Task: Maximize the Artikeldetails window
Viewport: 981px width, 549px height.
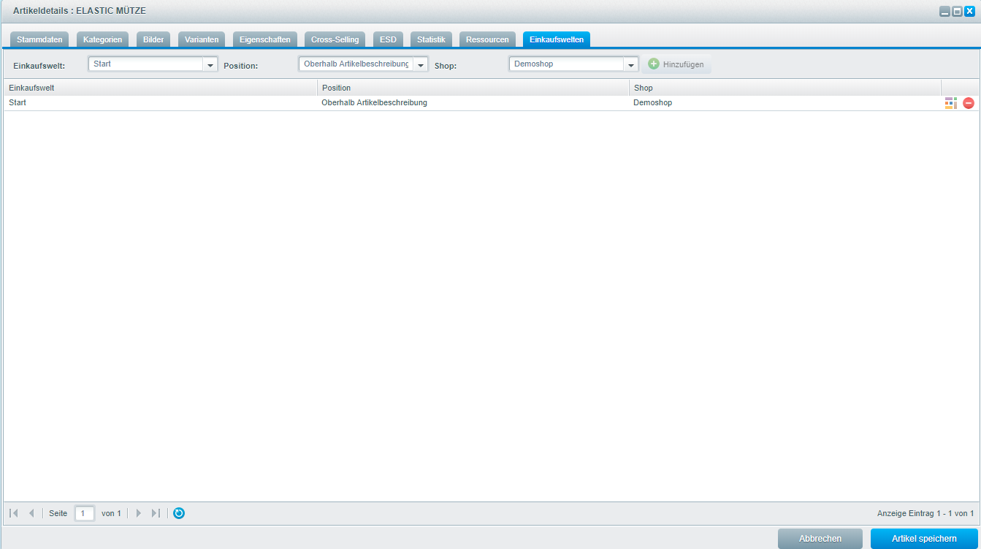Action: tap(957, 11)
